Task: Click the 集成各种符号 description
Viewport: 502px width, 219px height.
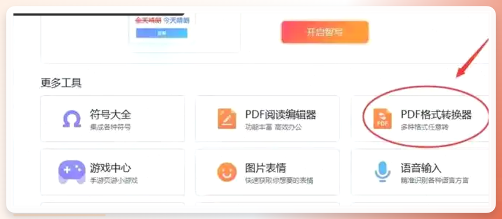Action: click(x=110, y=127)
